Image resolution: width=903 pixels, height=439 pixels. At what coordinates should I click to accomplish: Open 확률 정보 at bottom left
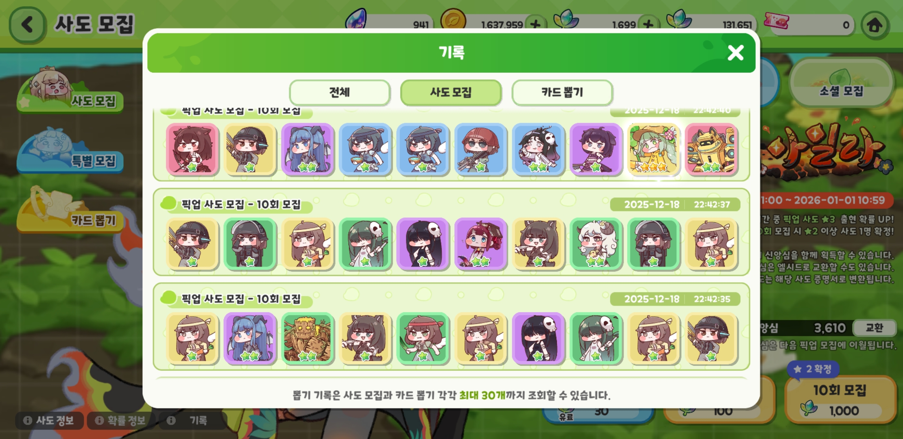coord(121,420)
